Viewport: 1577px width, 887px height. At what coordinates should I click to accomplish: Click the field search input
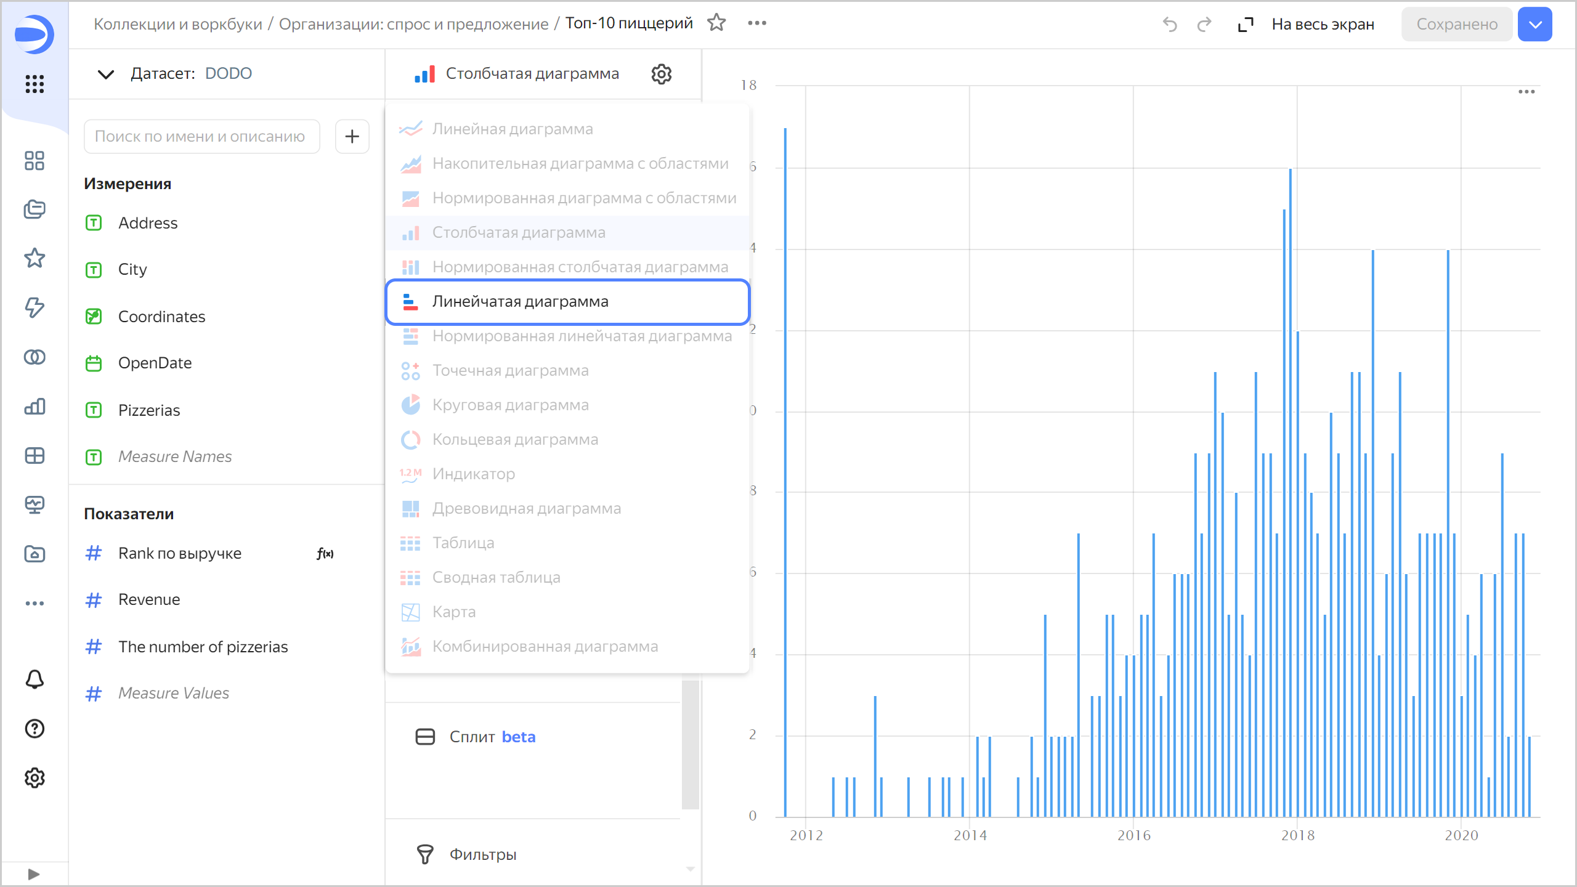(x=201, y=136)
